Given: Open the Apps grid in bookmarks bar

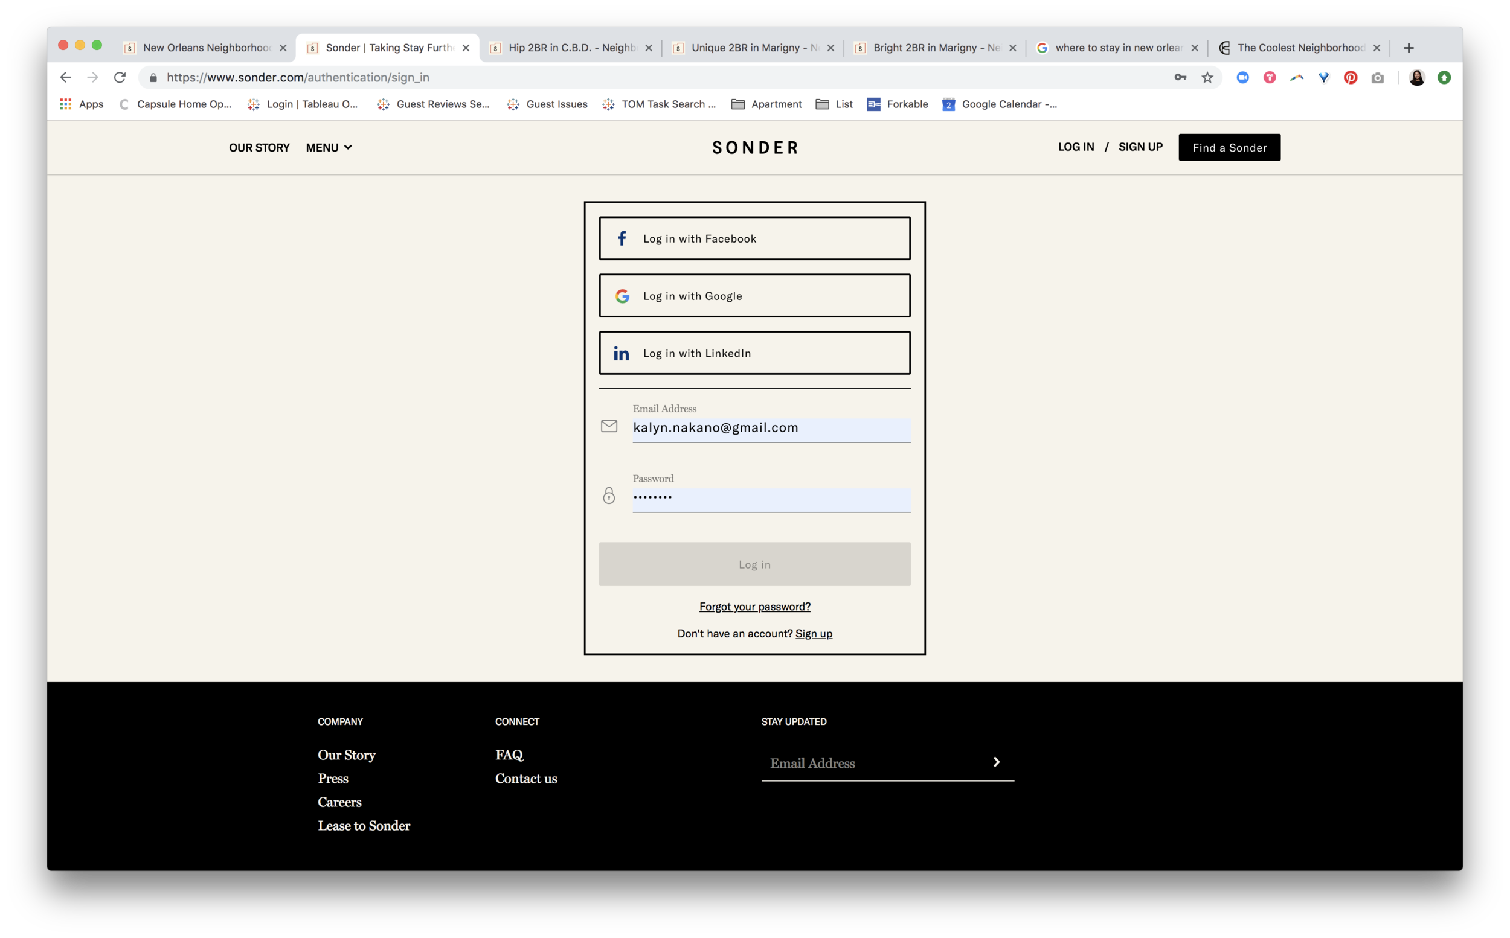Looking at the screenshot, I should tap(82, 104).
